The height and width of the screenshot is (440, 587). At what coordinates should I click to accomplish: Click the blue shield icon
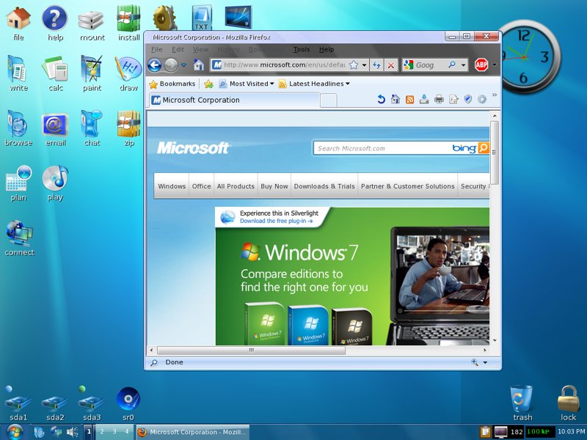point(467,99)
